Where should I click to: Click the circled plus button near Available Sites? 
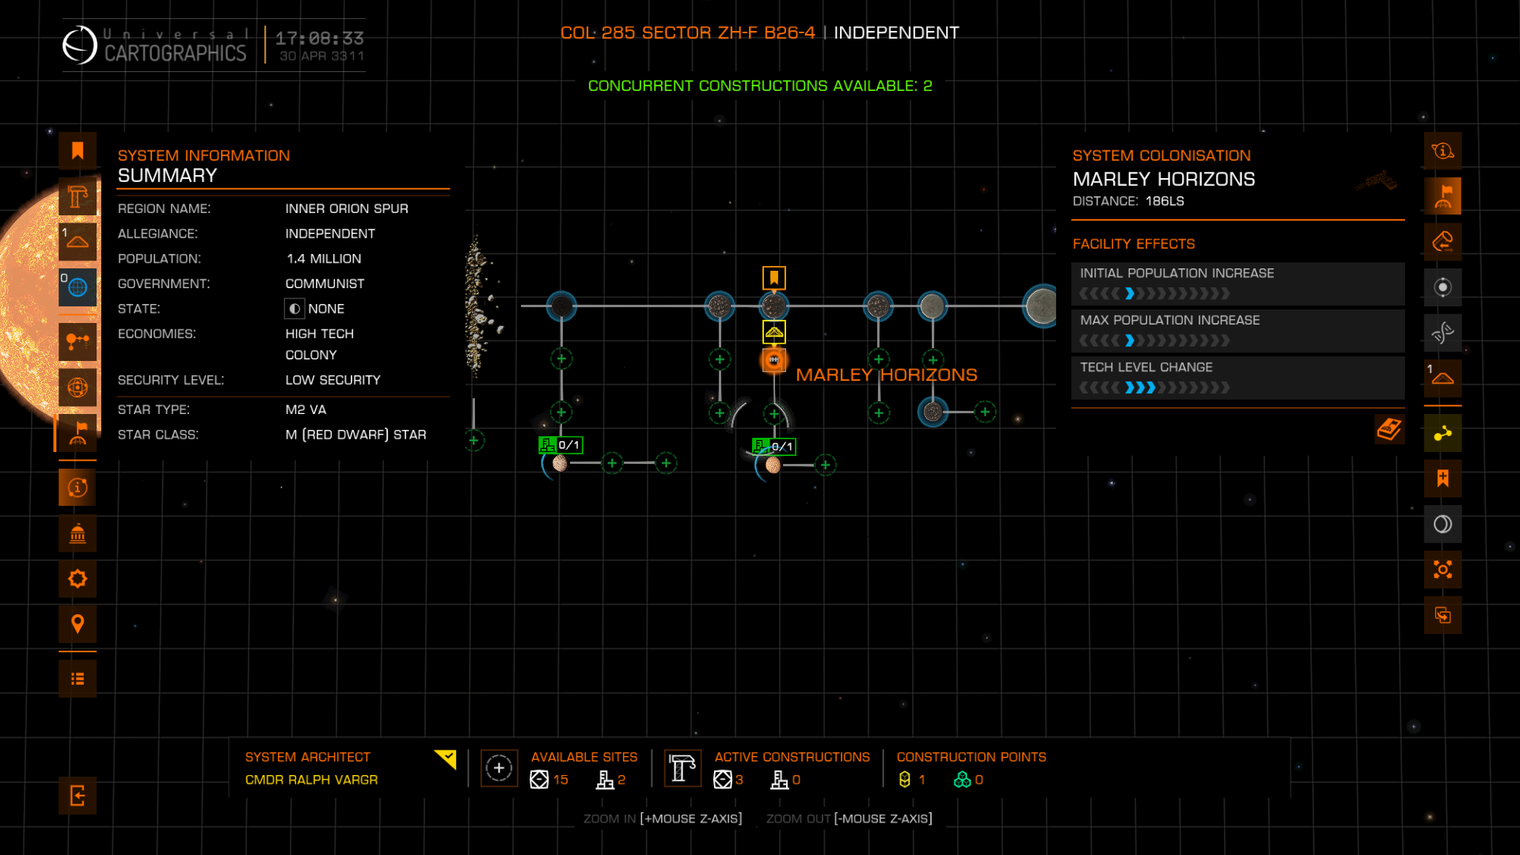499,768
